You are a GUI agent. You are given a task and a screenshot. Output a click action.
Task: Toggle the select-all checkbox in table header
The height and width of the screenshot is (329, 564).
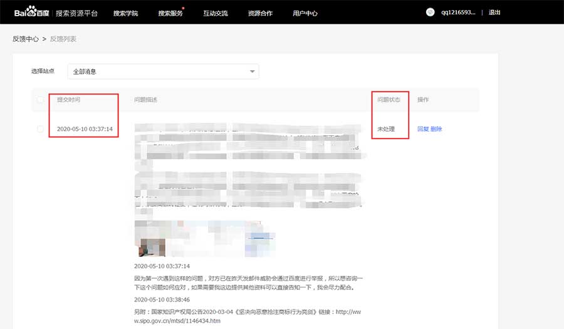[x=41, y=100]
